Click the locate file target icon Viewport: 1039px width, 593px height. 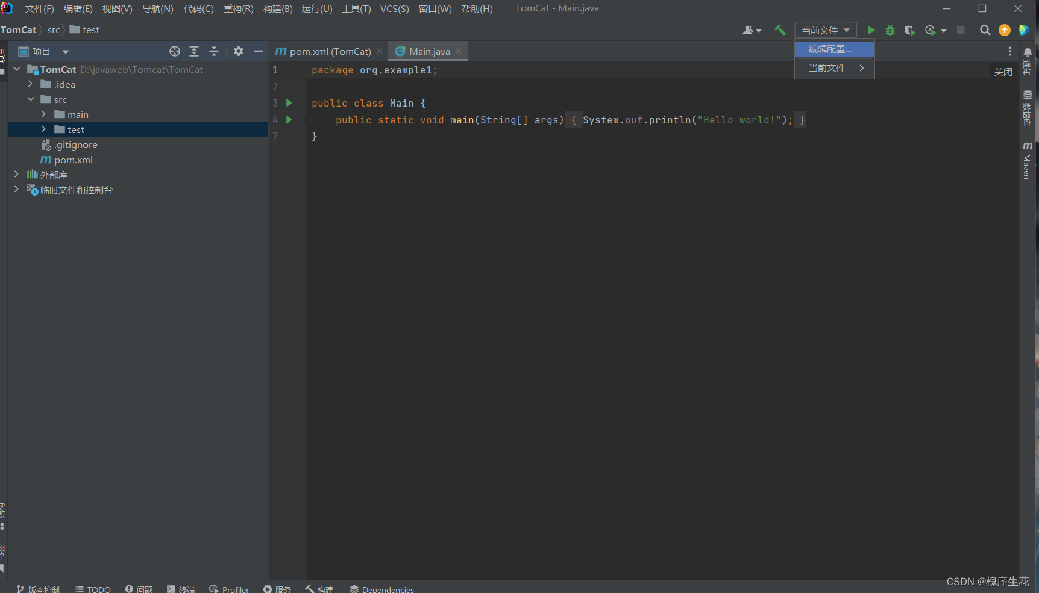[x=175, y=51]
